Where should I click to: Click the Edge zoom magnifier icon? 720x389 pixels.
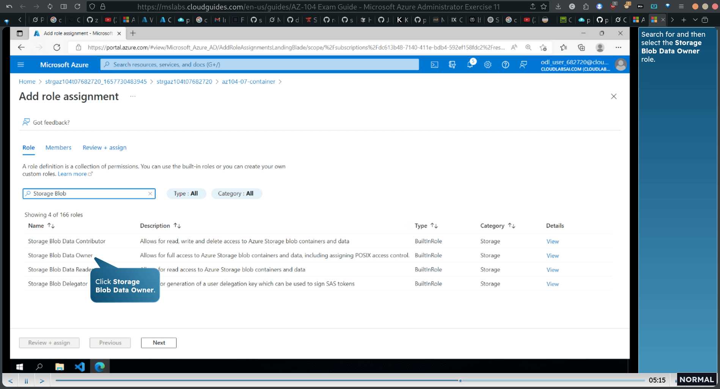point(528,47)
